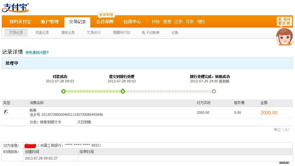Image resolution: width=295 pixels, height=166 pixels.
Task: Open the 应用中心 tab
Action: pos(132,22)
